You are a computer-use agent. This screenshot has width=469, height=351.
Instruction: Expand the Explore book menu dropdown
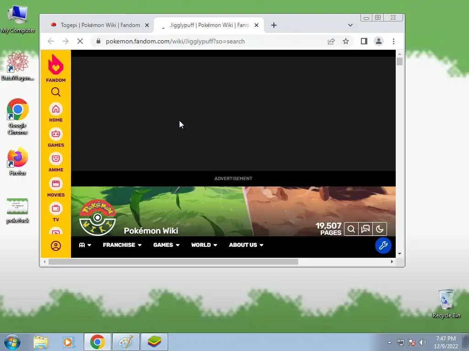click(85, 245)
